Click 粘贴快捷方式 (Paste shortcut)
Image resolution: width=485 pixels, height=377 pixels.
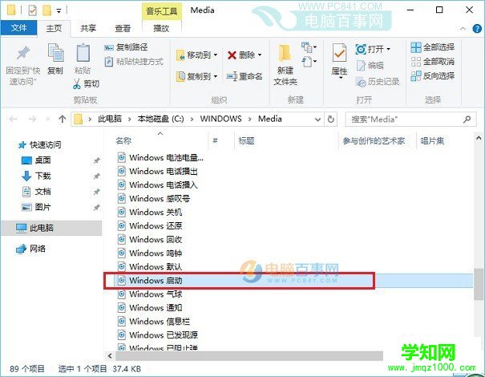coord(134,62)
